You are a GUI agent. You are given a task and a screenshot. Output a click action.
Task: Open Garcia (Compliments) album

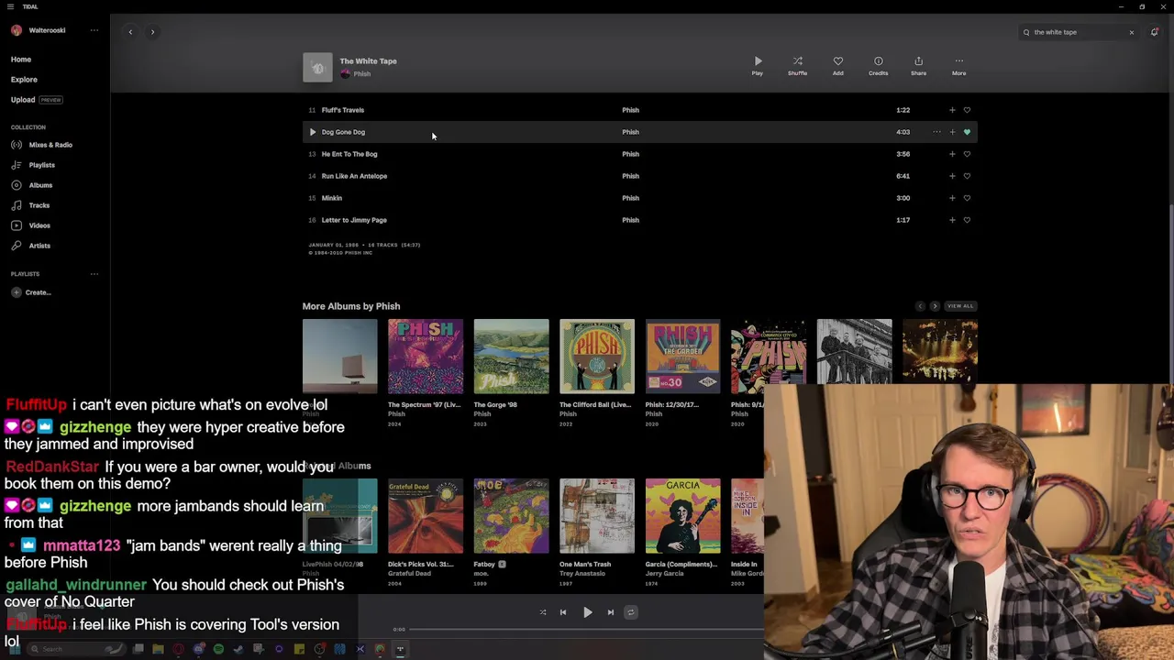point(682,516)
